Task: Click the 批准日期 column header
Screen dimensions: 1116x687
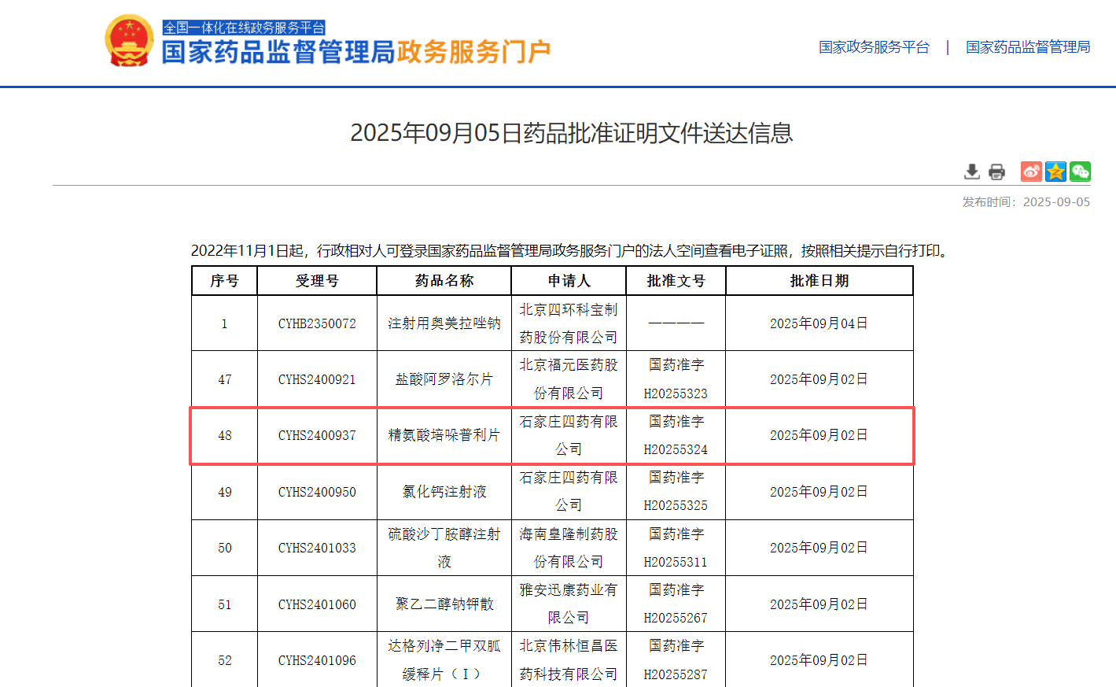Action: coord(819,281)
